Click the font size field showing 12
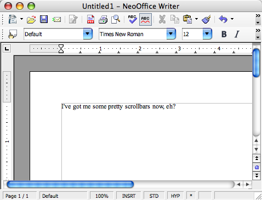 click(192, 34)
